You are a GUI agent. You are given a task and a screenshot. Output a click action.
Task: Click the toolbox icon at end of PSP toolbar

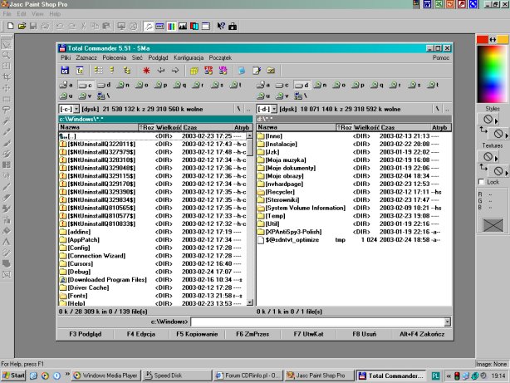pyautogui.click(x=233, y=26)
